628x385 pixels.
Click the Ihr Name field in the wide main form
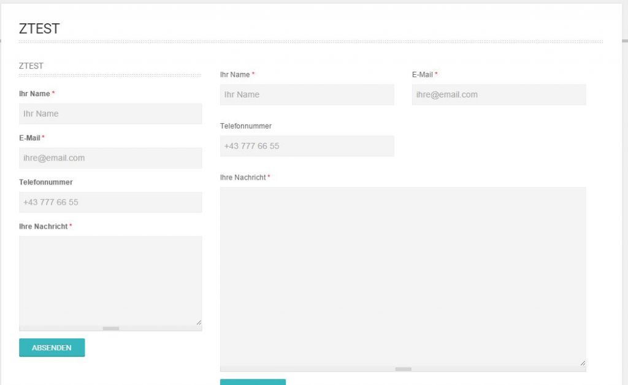307,94
